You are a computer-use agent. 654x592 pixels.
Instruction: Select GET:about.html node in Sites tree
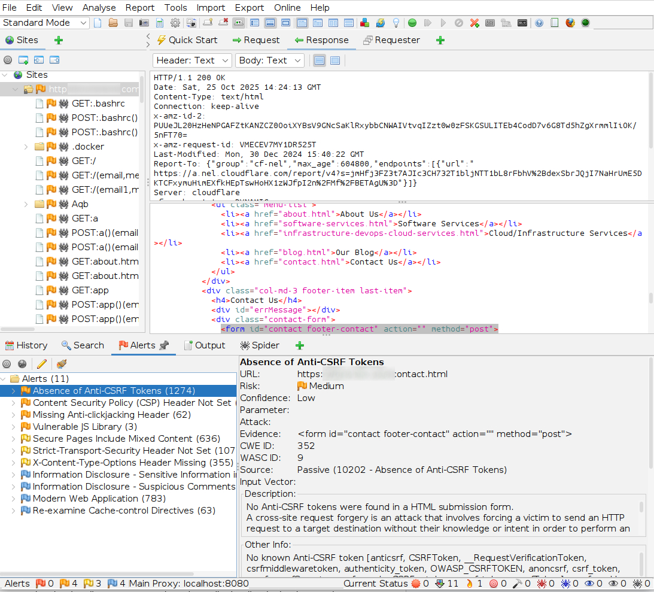point(105,262)
